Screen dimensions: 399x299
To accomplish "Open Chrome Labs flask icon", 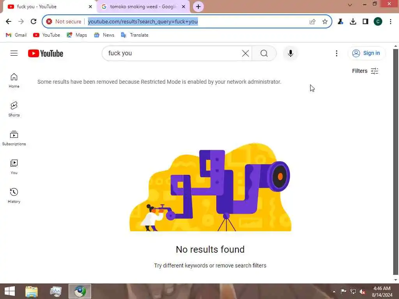I will [340, 22].
